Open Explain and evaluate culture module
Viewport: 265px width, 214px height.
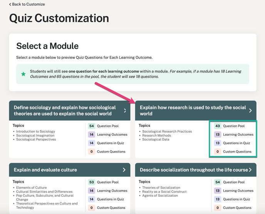[x=70, y=170]
